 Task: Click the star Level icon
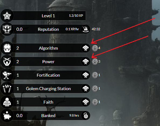7,16
